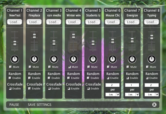166x114 pixels.
Task: Disable Crossfade for Channel 3
Action: pyautogui.click(x=49, y=89)
